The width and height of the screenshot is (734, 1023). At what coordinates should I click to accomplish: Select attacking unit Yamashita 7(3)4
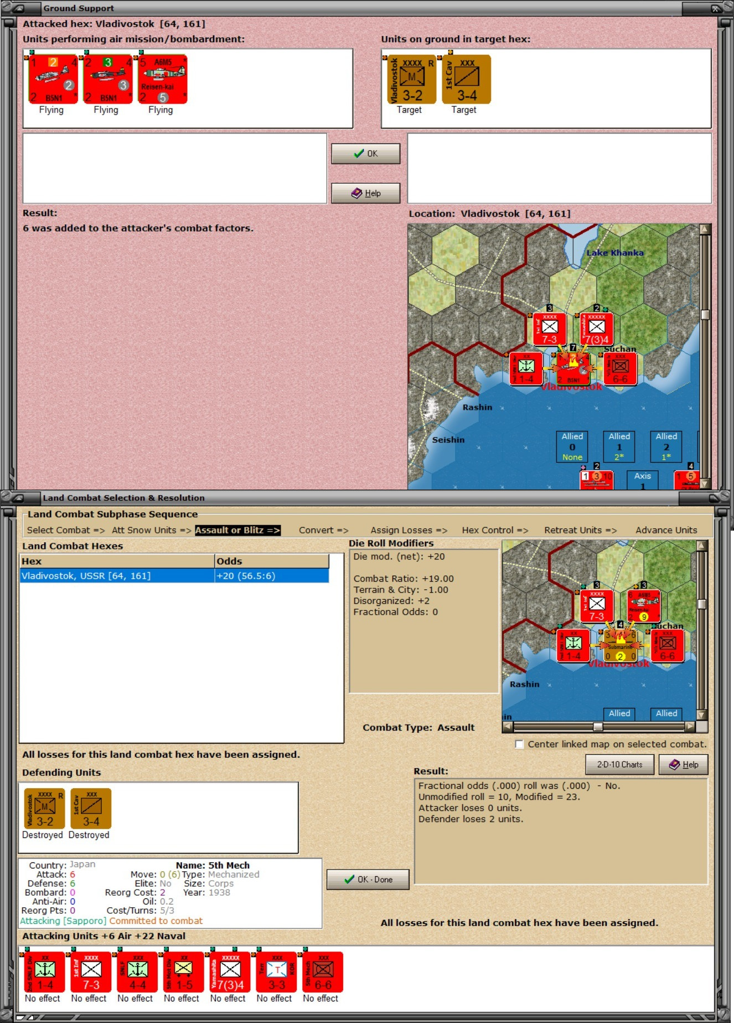[x=230, y=973]
